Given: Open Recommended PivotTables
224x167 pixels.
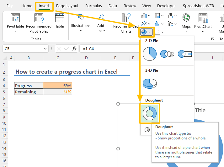Looking at the screenshot, I should click(39, 23).
